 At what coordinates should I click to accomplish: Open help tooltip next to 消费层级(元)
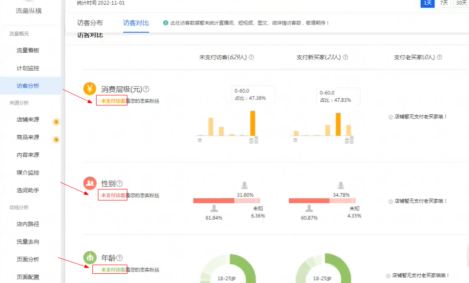click(146, 89)
